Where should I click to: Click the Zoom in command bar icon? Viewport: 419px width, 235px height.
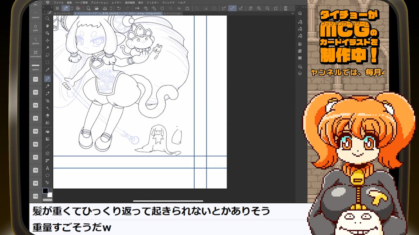pyautogui.click(x=259, y=8)
